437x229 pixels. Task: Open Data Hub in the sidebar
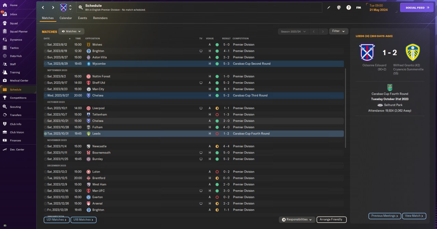[x=16, y=56]
